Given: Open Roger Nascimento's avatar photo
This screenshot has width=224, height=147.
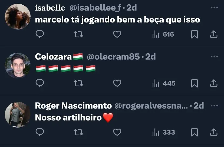Looking at the screenshot, I should tap(18, 115).
